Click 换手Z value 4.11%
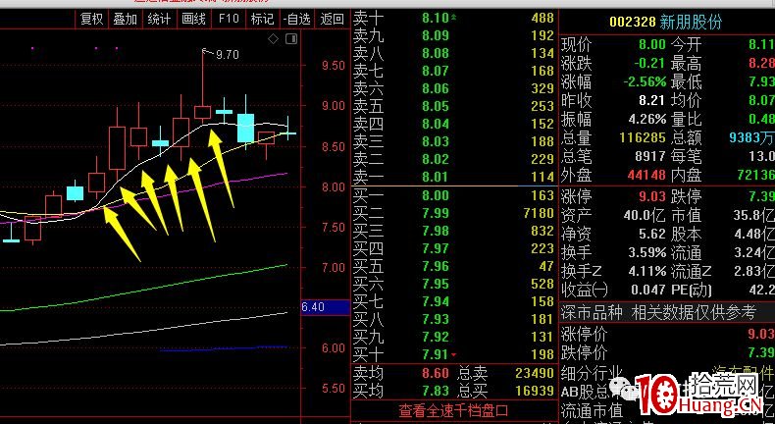The image size is (775, 424). tap(647, 271)
